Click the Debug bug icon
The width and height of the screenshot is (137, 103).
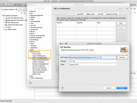[x=15, y=4]
